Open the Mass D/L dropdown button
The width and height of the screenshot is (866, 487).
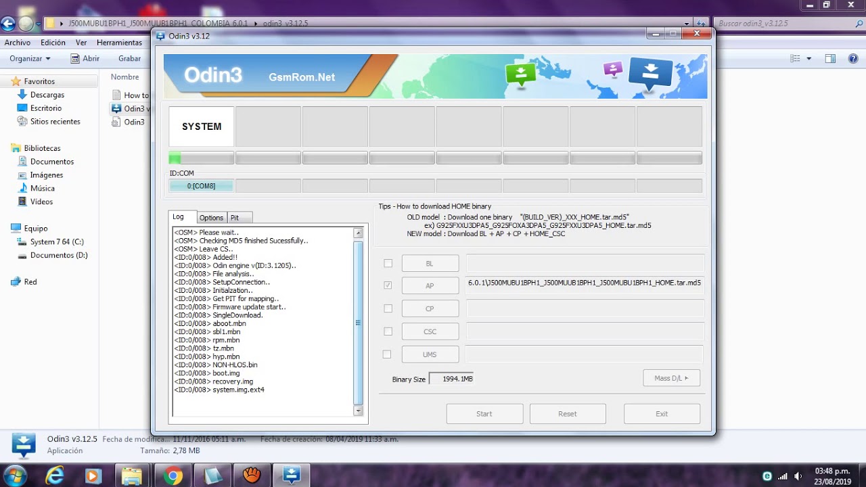click(x=671, y=378)
